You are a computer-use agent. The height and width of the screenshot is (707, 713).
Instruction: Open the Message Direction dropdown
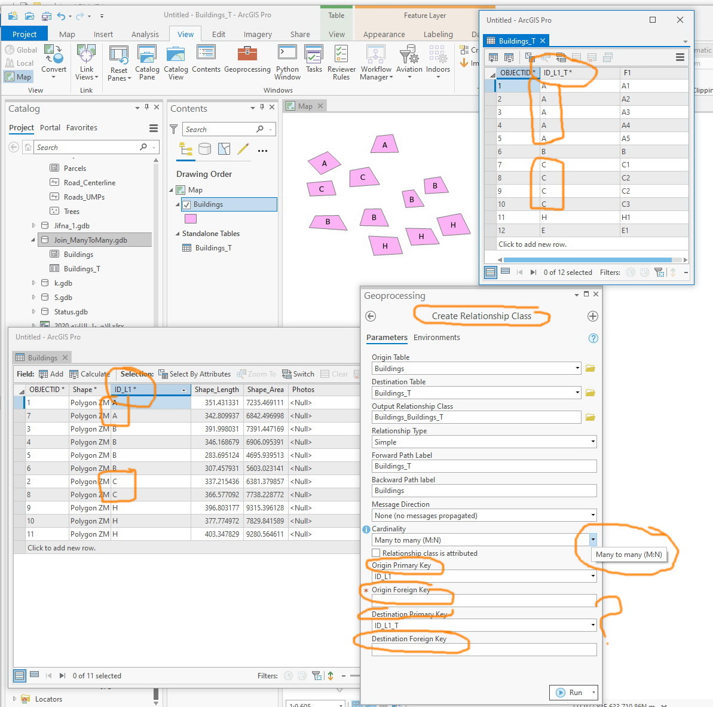click(592, 515)
